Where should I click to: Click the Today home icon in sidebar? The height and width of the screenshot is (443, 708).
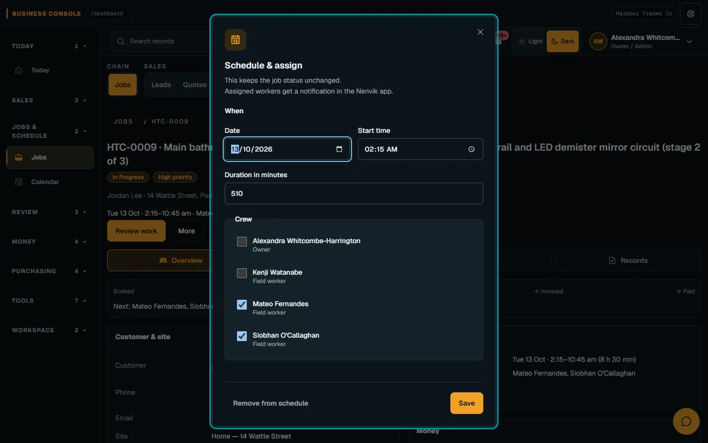19,70
